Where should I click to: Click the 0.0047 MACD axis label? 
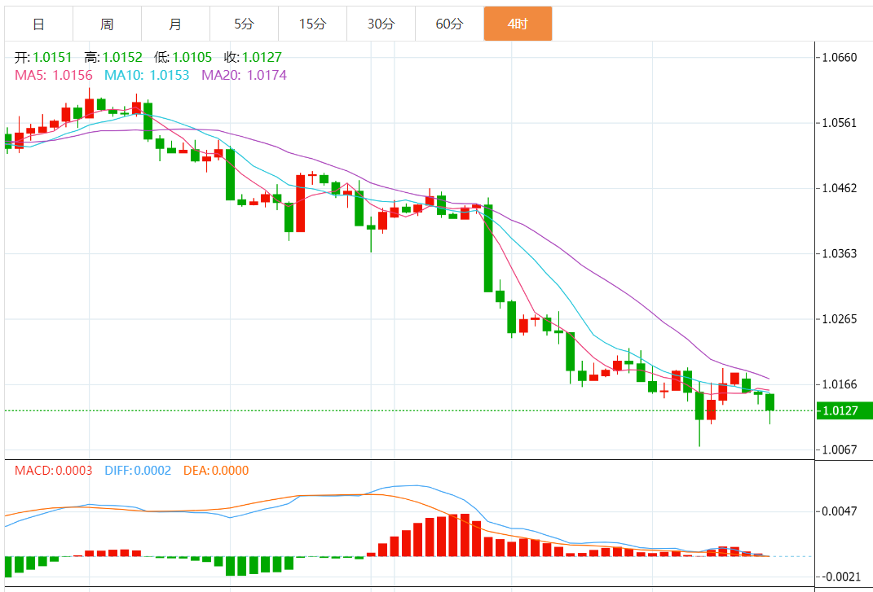(x=840, y=511)
